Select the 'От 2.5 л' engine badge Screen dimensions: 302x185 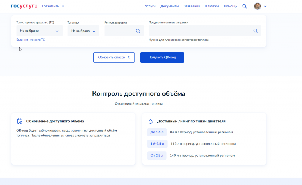tap(157, 156)
